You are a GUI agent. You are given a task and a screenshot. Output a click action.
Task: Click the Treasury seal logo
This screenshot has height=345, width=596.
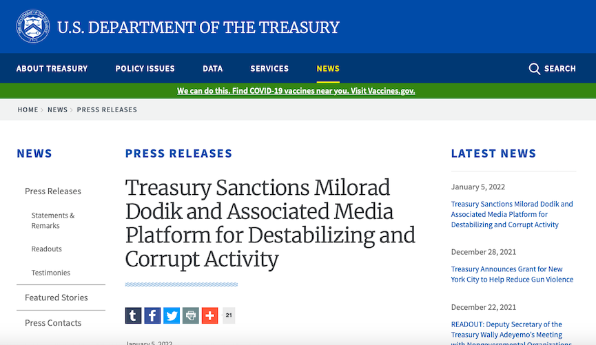coord(33,27)
